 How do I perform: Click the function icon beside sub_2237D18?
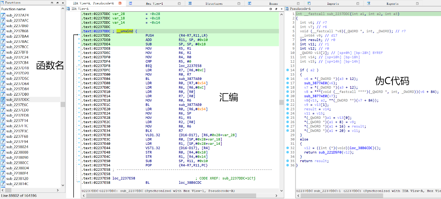coord(3,68)
